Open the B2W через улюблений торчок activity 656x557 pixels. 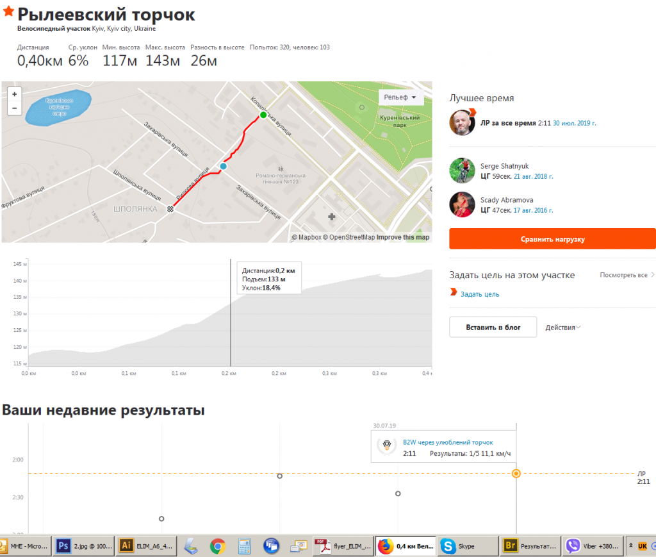448,442
